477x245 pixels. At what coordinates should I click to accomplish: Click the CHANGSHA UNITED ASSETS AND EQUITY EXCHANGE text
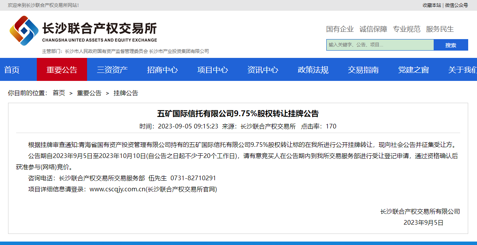[x=99, y=40]
